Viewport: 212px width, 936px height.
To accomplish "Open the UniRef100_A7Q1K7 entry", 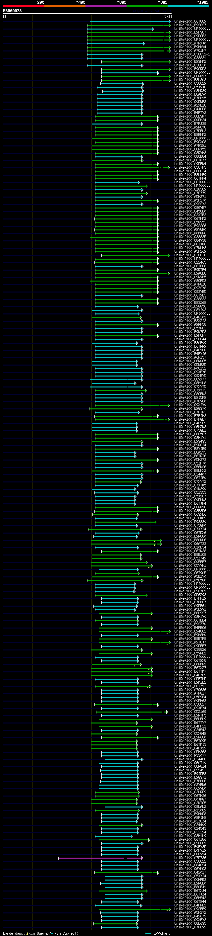I will 190,51.
